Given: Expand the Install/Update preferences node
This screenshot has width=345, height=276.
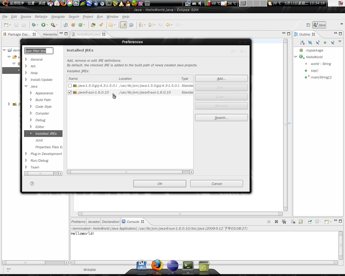Looking at the screenshot, I should [26, 80].
